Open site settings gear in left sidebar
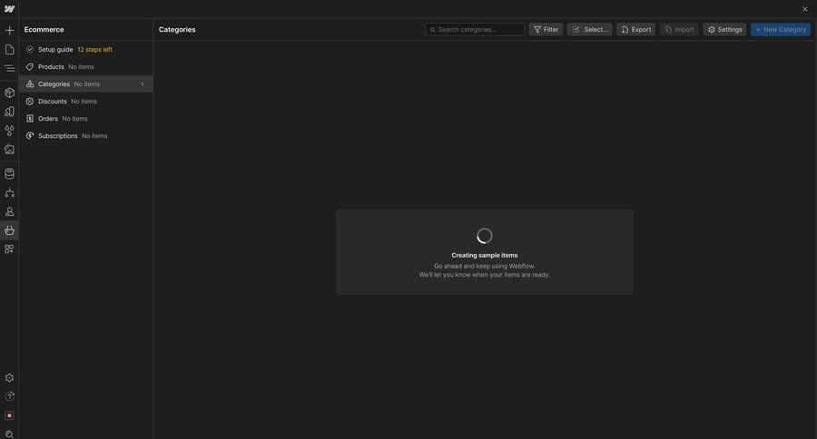 [x=9, y=377]
